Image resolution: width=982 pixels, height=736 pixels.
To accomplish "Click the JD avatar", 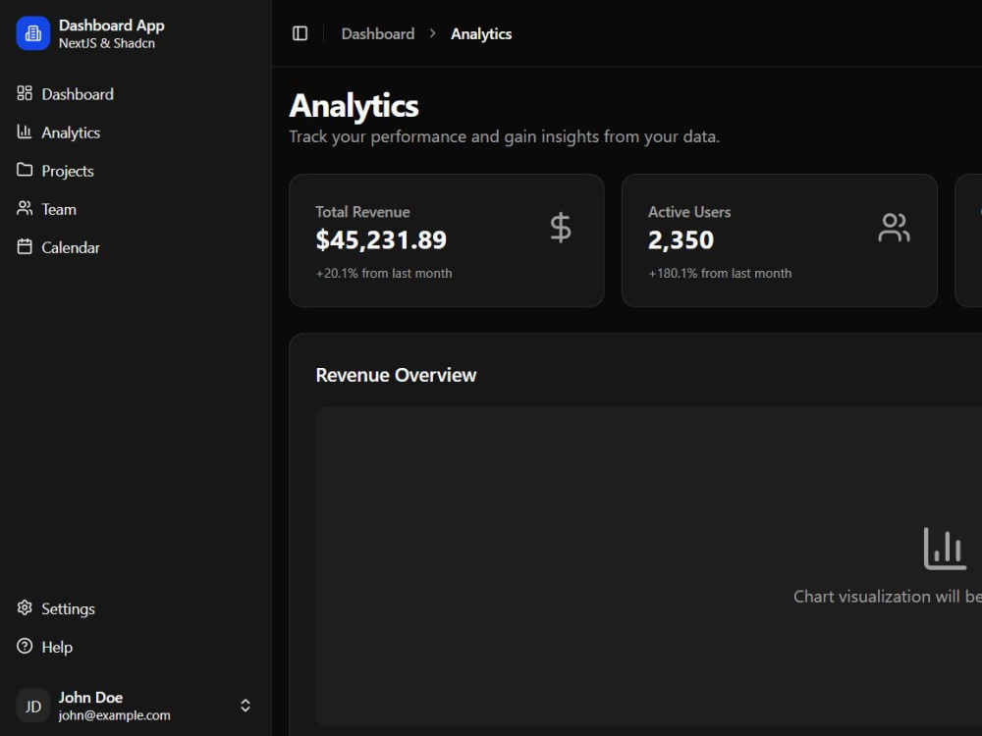I will pos(33,706).
